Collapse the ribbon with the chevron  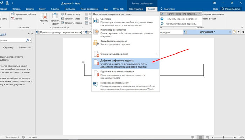pos(242,28)
